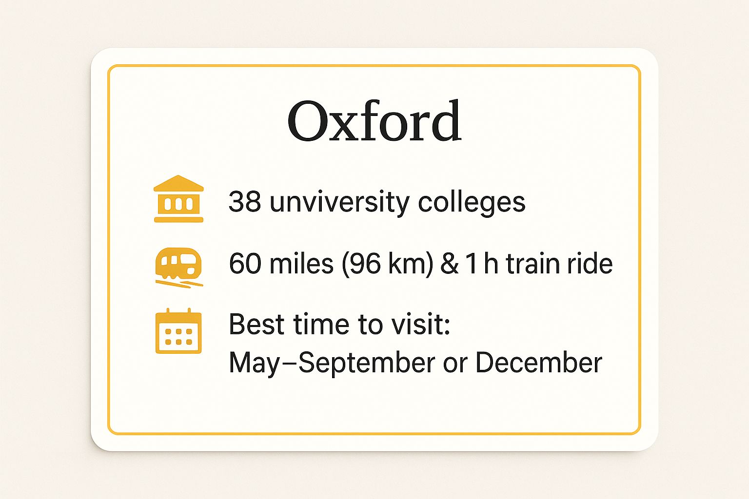Click the word "May"

click(254, 363)
